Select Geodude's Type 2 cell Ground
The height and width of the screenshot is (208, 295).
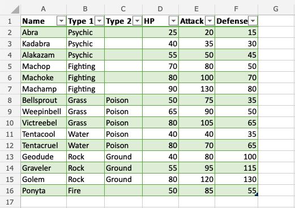123,157
